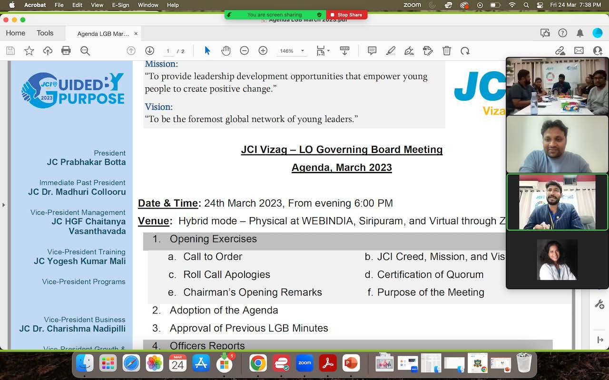Open the Acrobat help question mark
609x380 pixels.
[562, 33]
